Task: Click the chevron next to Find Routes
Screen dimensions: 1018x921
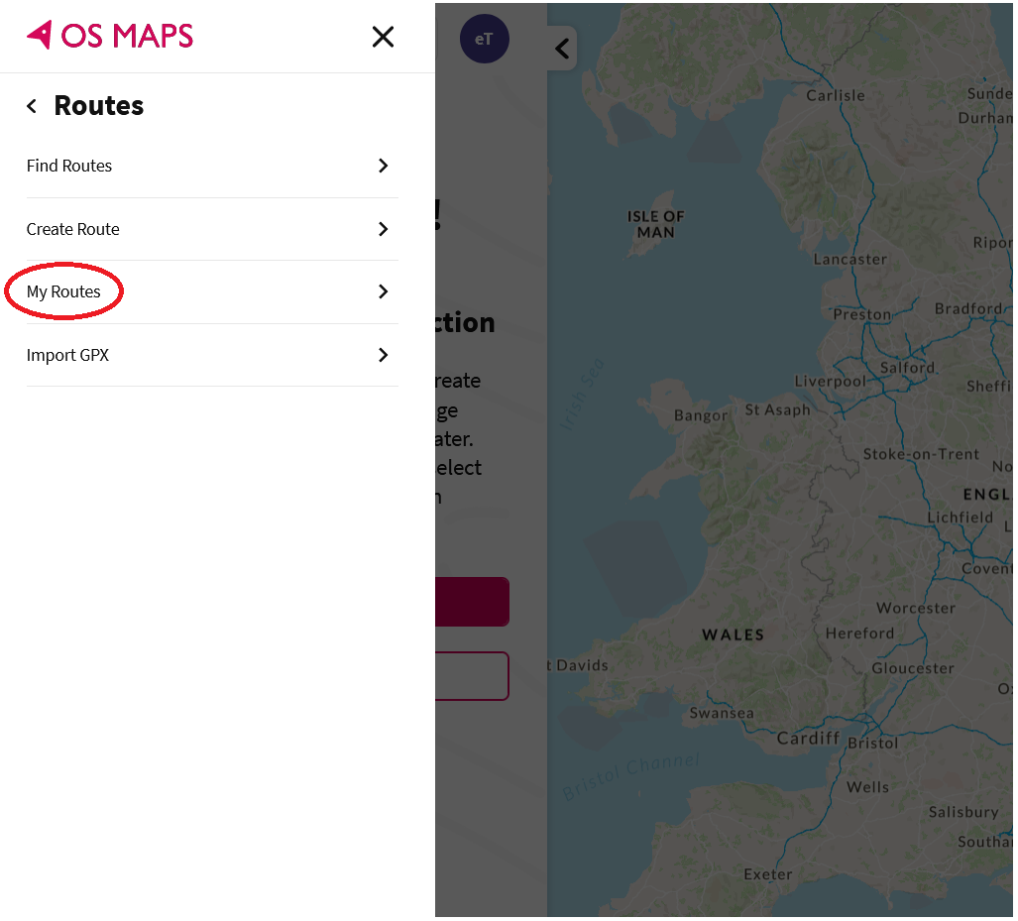Action: 383,166
